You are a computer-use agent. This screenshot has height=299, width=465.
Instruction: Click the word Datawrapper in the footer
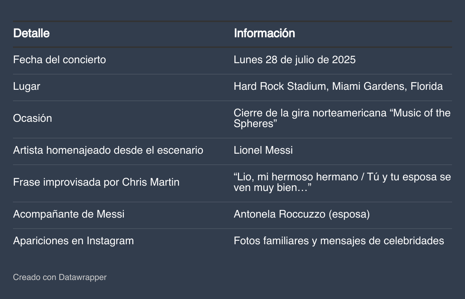click(x=83, y=277)
